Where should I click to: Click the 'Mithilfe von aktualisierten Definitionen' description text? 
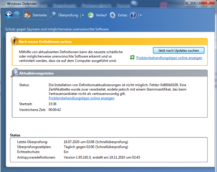coord(71,56)
